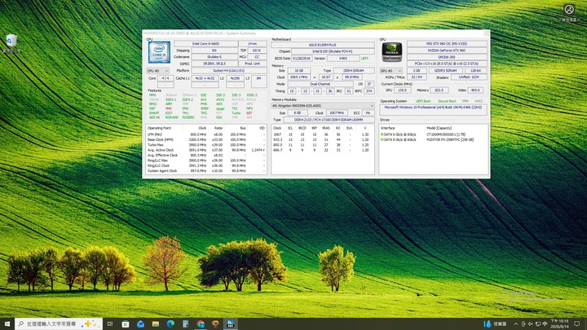The width and height of the screenshot is (587, 330).
Task: Open the notification center icon
Action: [577, 323]
